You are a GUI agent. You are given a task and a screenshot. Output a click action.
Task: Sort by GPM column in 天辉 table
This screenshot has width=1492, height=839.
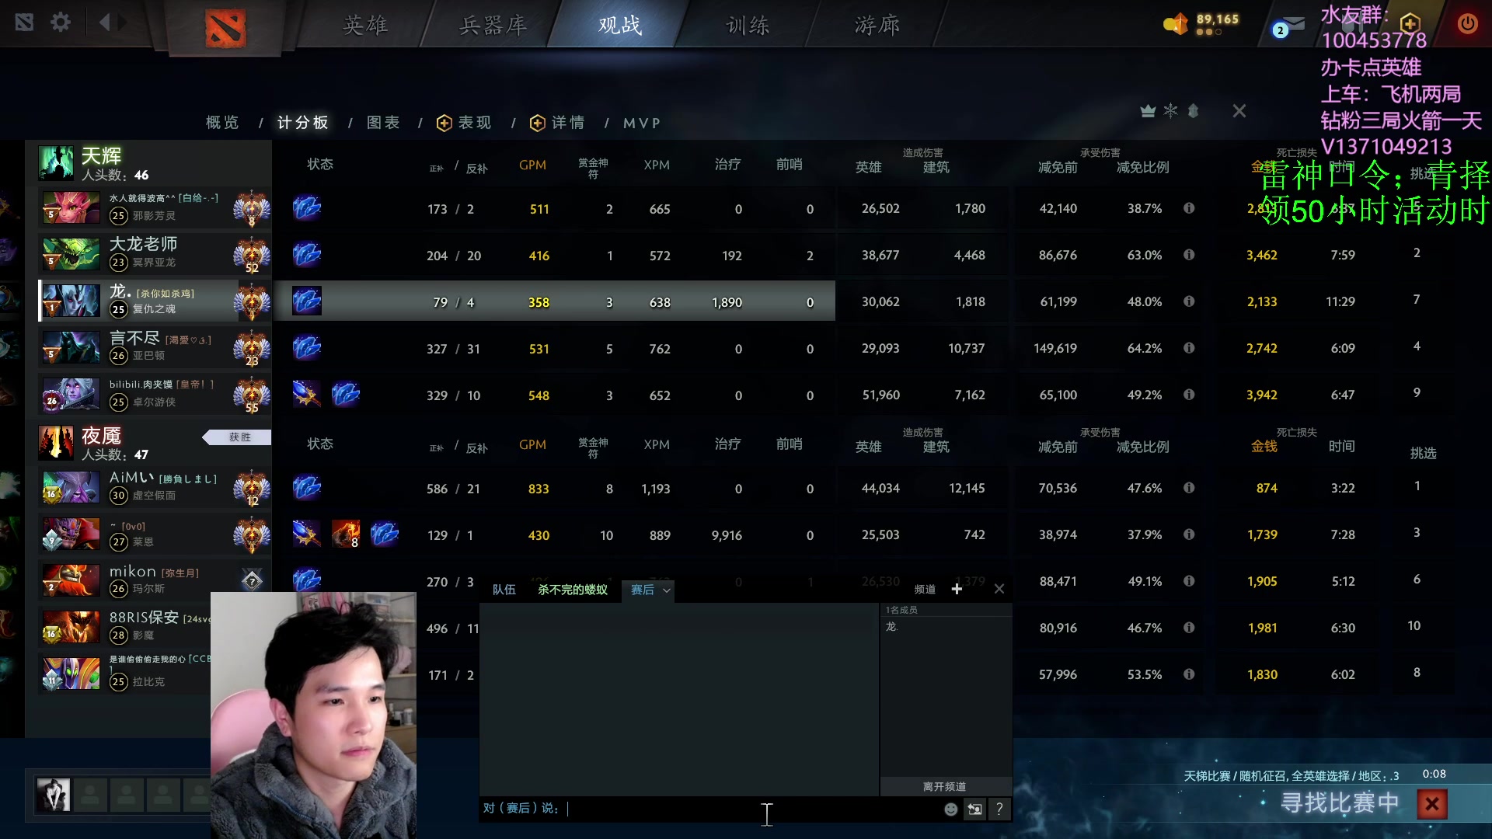[532, 165]
